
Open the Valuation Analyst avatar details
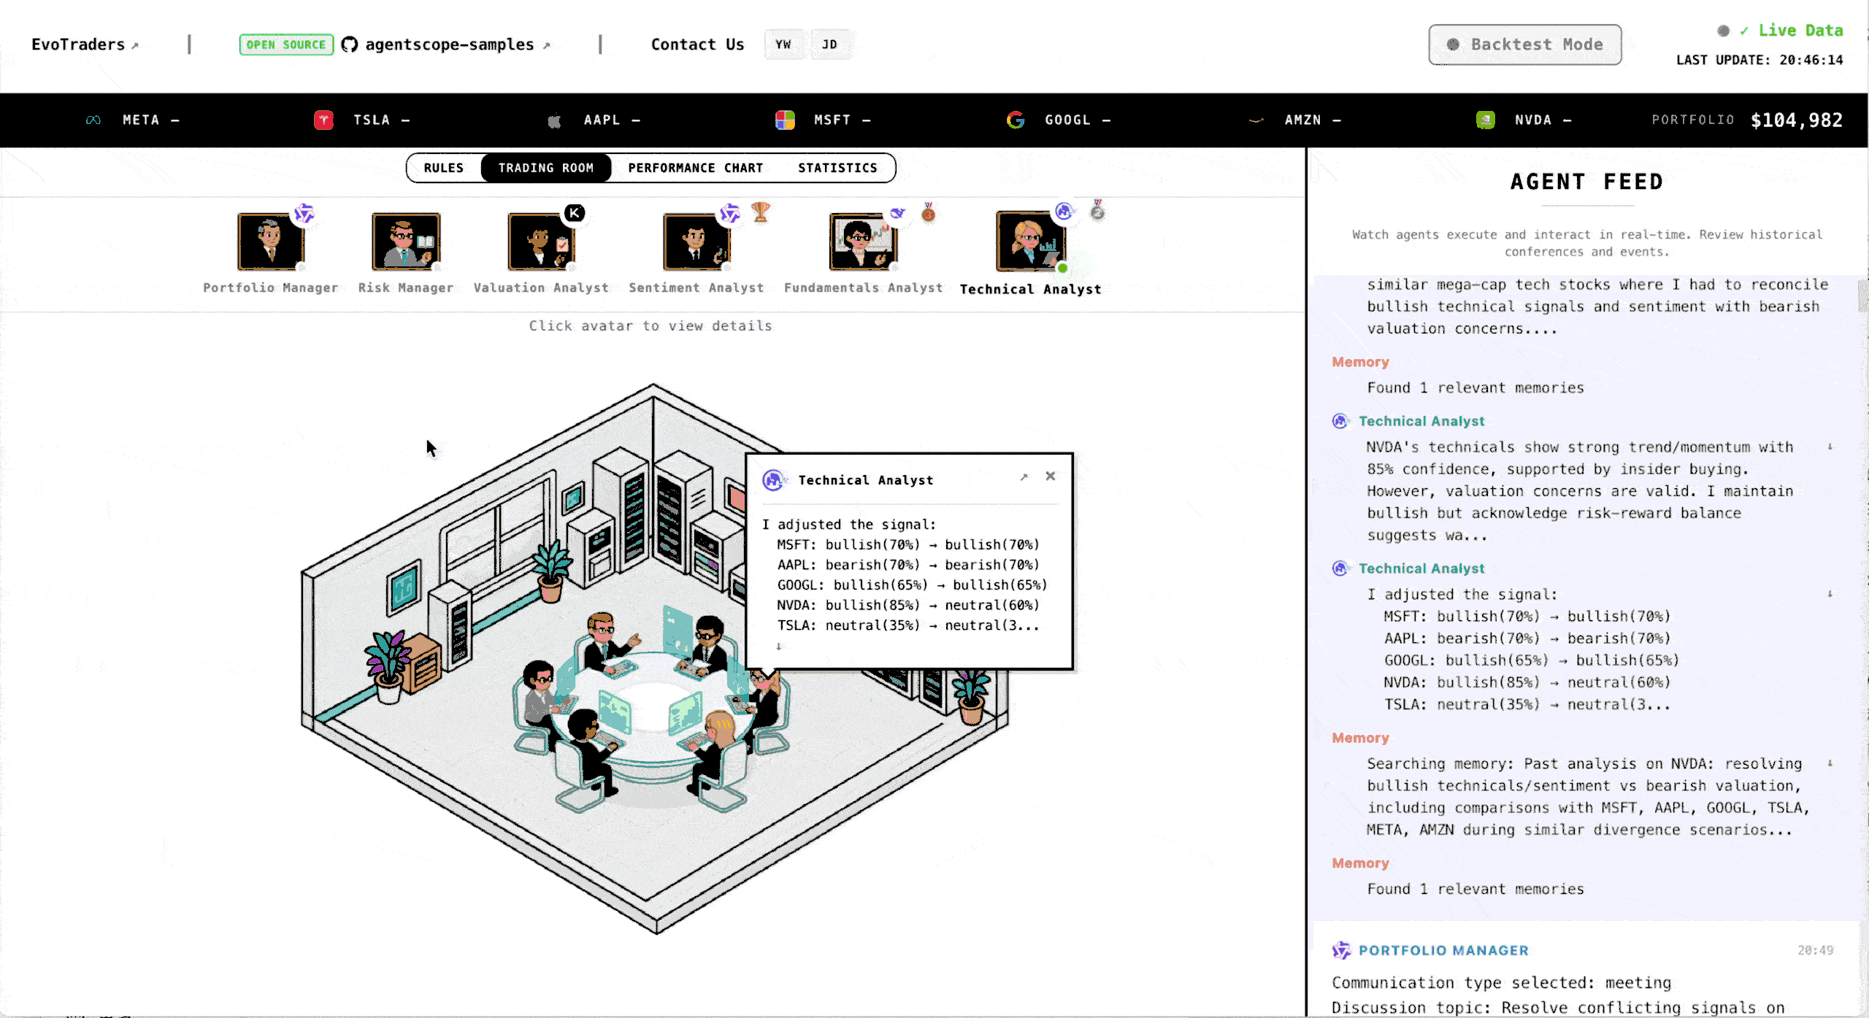541,242
